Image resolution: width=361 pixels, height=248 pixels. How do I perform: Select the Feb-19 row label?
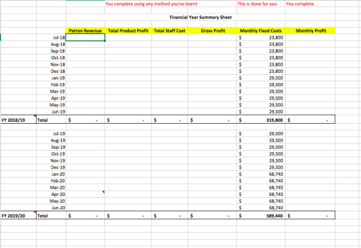[x=58, y=84]
